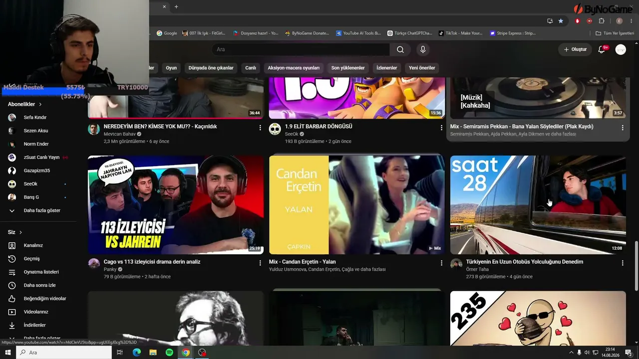This screenshot has height=359, width=639.
Task: Click the page vertical scrollbar thumb
Action: pyautogui.click(x=636, y=266)
